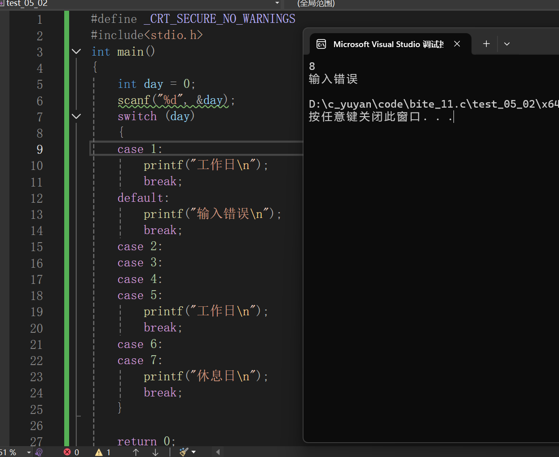Image resolution: width=559 pixels, height=457 pixels.
Task: Place cursor on 'case 1:' line
Action: pyautogui.click(x=140, y=149)
